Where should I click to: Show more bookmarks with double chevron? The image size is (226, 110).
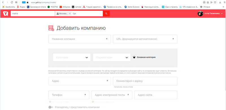(x=223, y=7)
